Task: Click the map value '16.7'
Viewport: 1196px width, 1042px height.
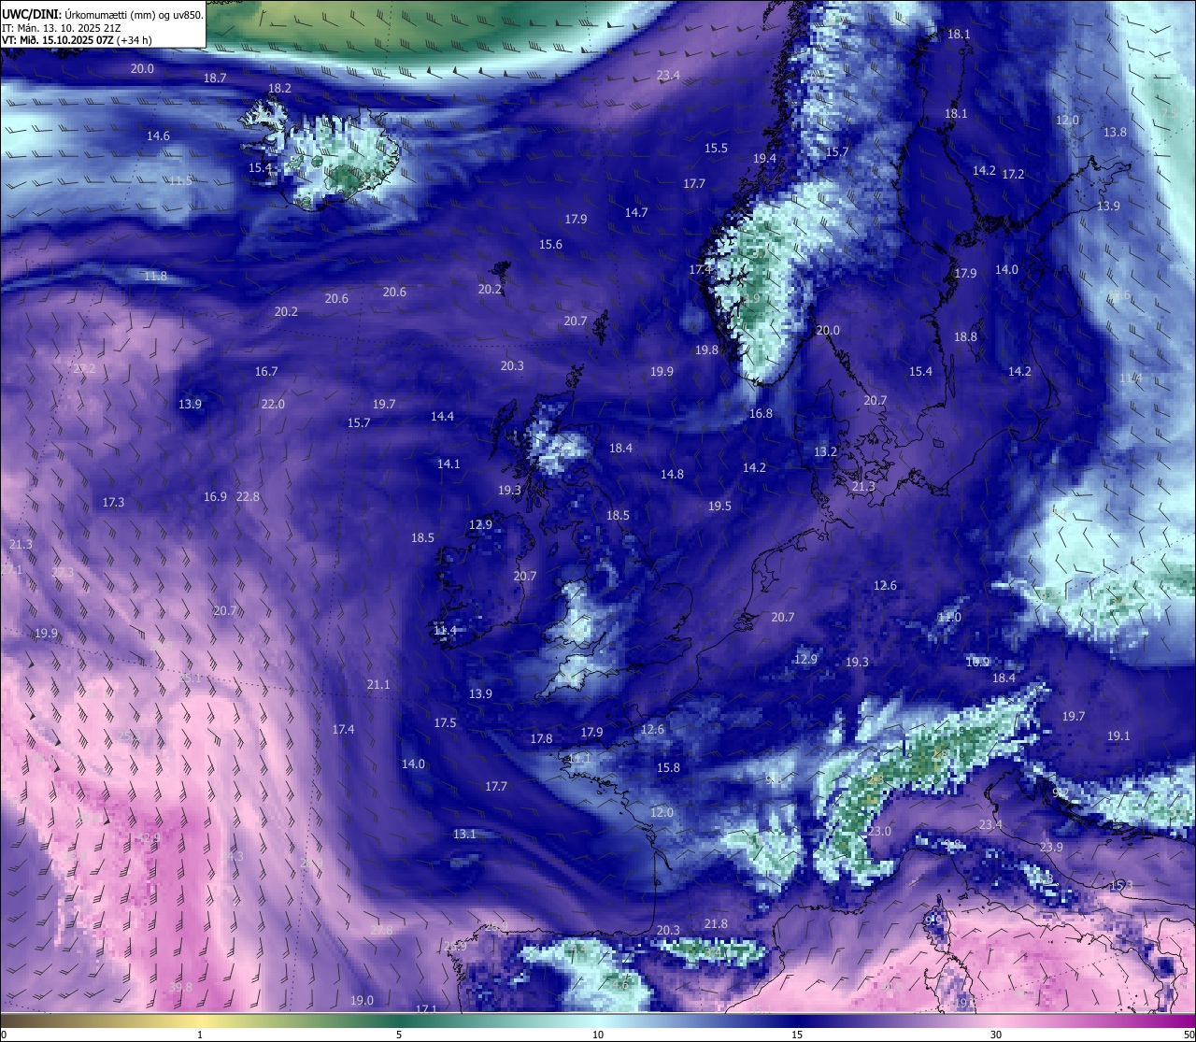Action: coord(266,371)
